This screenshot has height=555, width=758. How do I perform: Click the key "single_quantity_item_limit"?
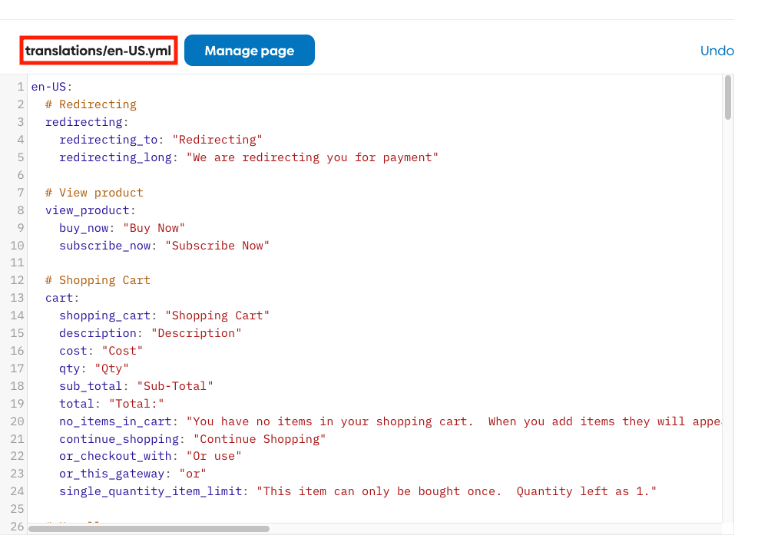point(151,491)
